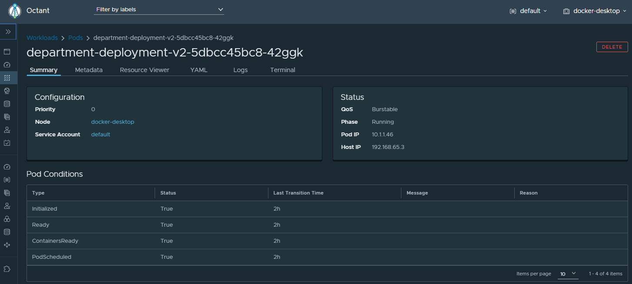Select the highlighted Workloads grid icon

(7, 78)
